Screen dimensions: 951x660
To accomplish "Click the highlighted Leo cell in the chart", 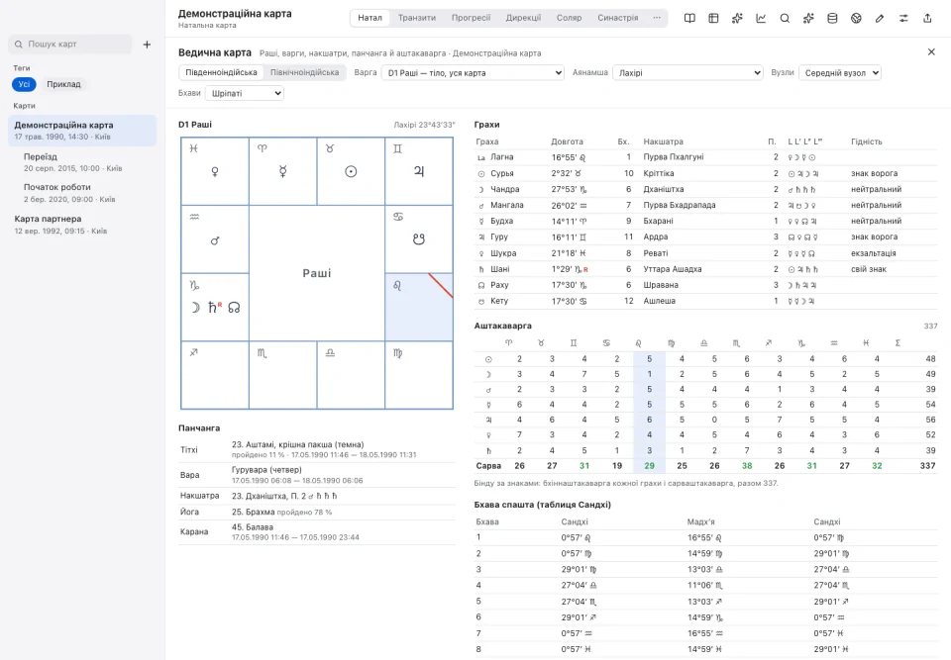I will [x=419, y=308].
